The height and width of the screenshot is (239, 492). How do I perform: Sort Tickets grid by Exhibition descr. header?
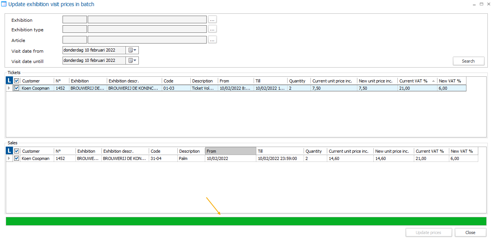pyautogui.click(x=134, y=81)
